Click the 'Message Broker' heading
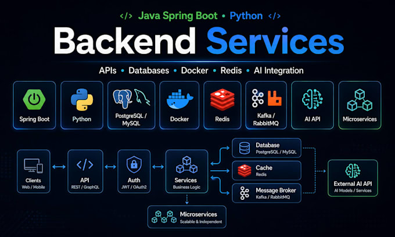Screen dimensions: 395x237 [x=276, y=191]
